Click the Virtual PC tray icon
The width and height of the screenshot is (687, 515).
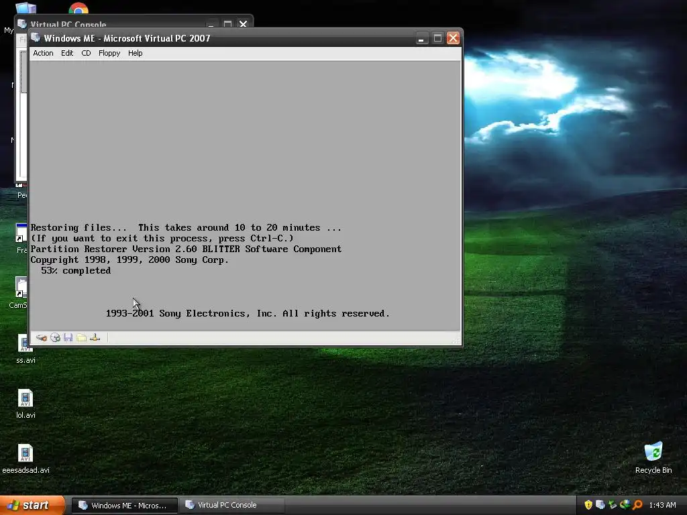[x=600, y=505]
